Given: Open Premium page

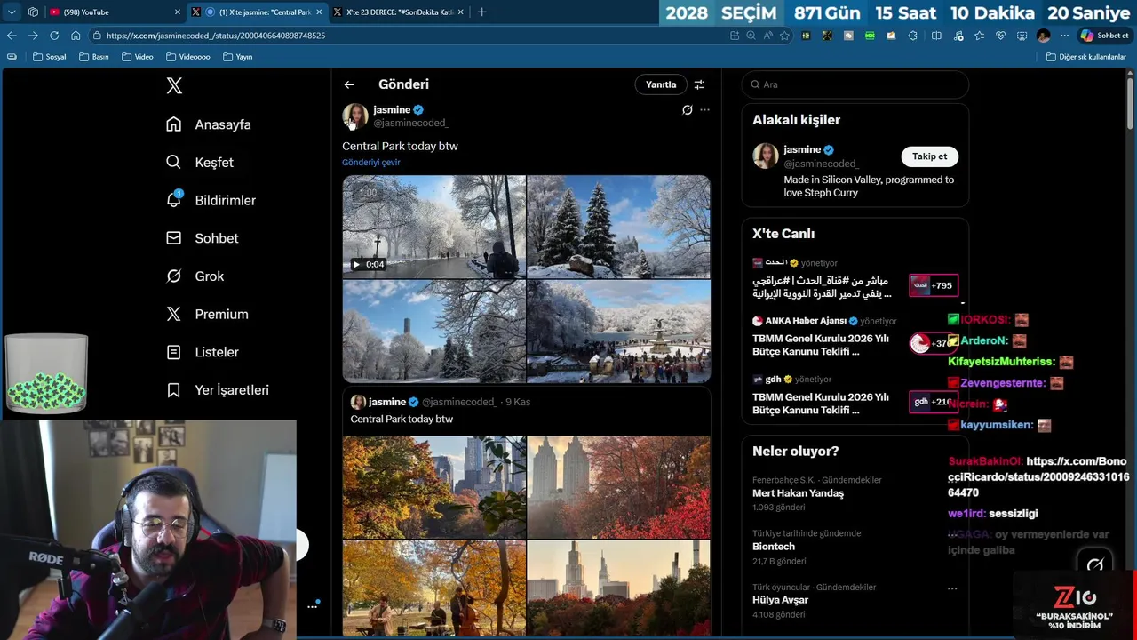Looking at the screenshot, I should [x=207, y=314].
